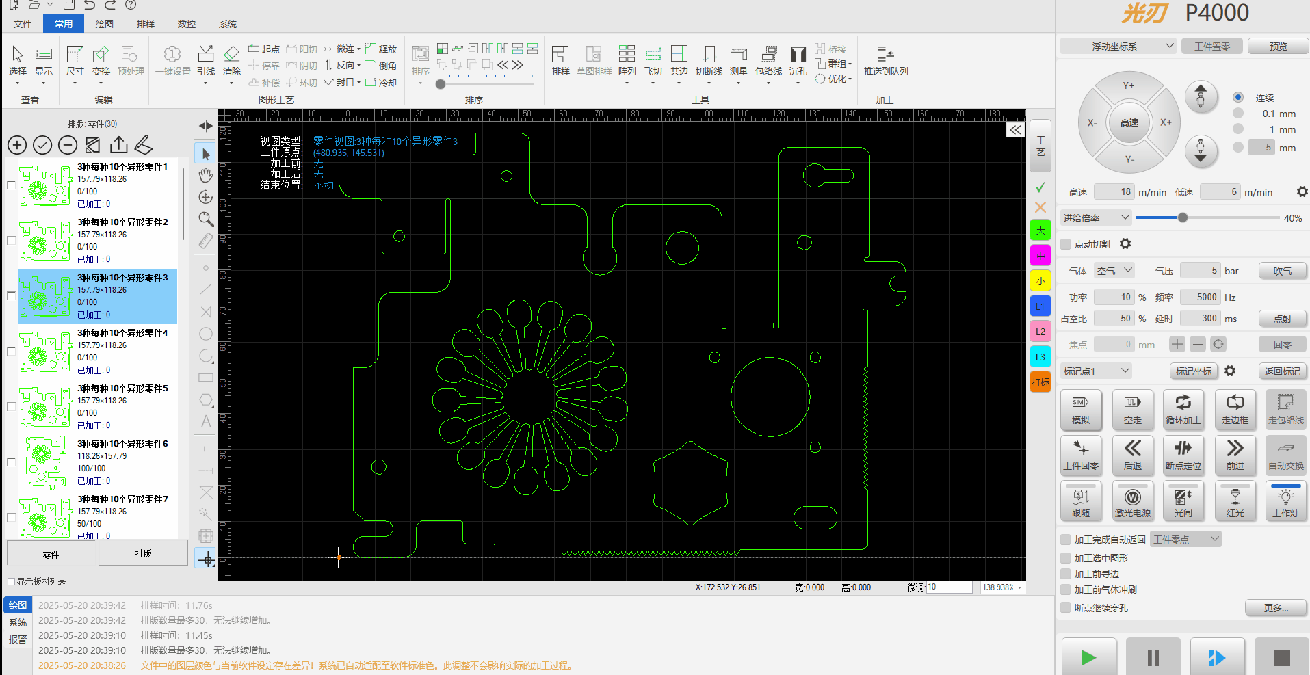Open the 尺寸 size tool
The image size is (1310, 675).
tap(75, 59)
